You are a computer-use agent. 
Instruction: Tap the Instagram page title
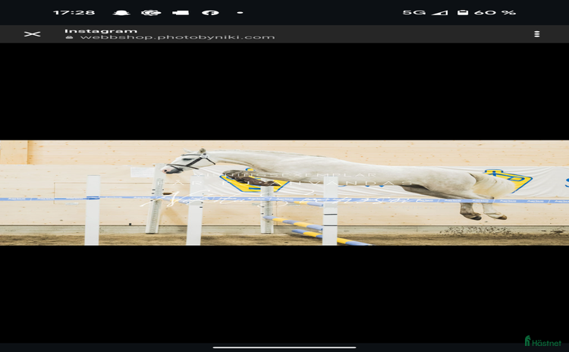[101, 31]
